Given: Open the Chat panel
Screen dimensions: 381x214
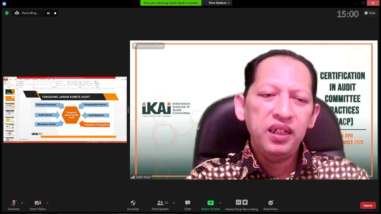Looking at the screenshot, I should click(188, 205).
